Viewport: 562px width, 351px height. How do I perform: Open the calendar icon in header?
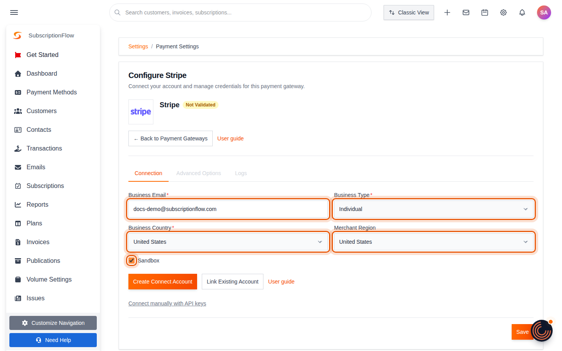(x=485, y=12)
